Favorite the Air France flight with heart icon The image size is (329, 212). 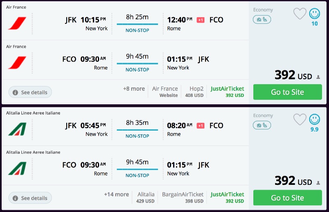(300, 14)
